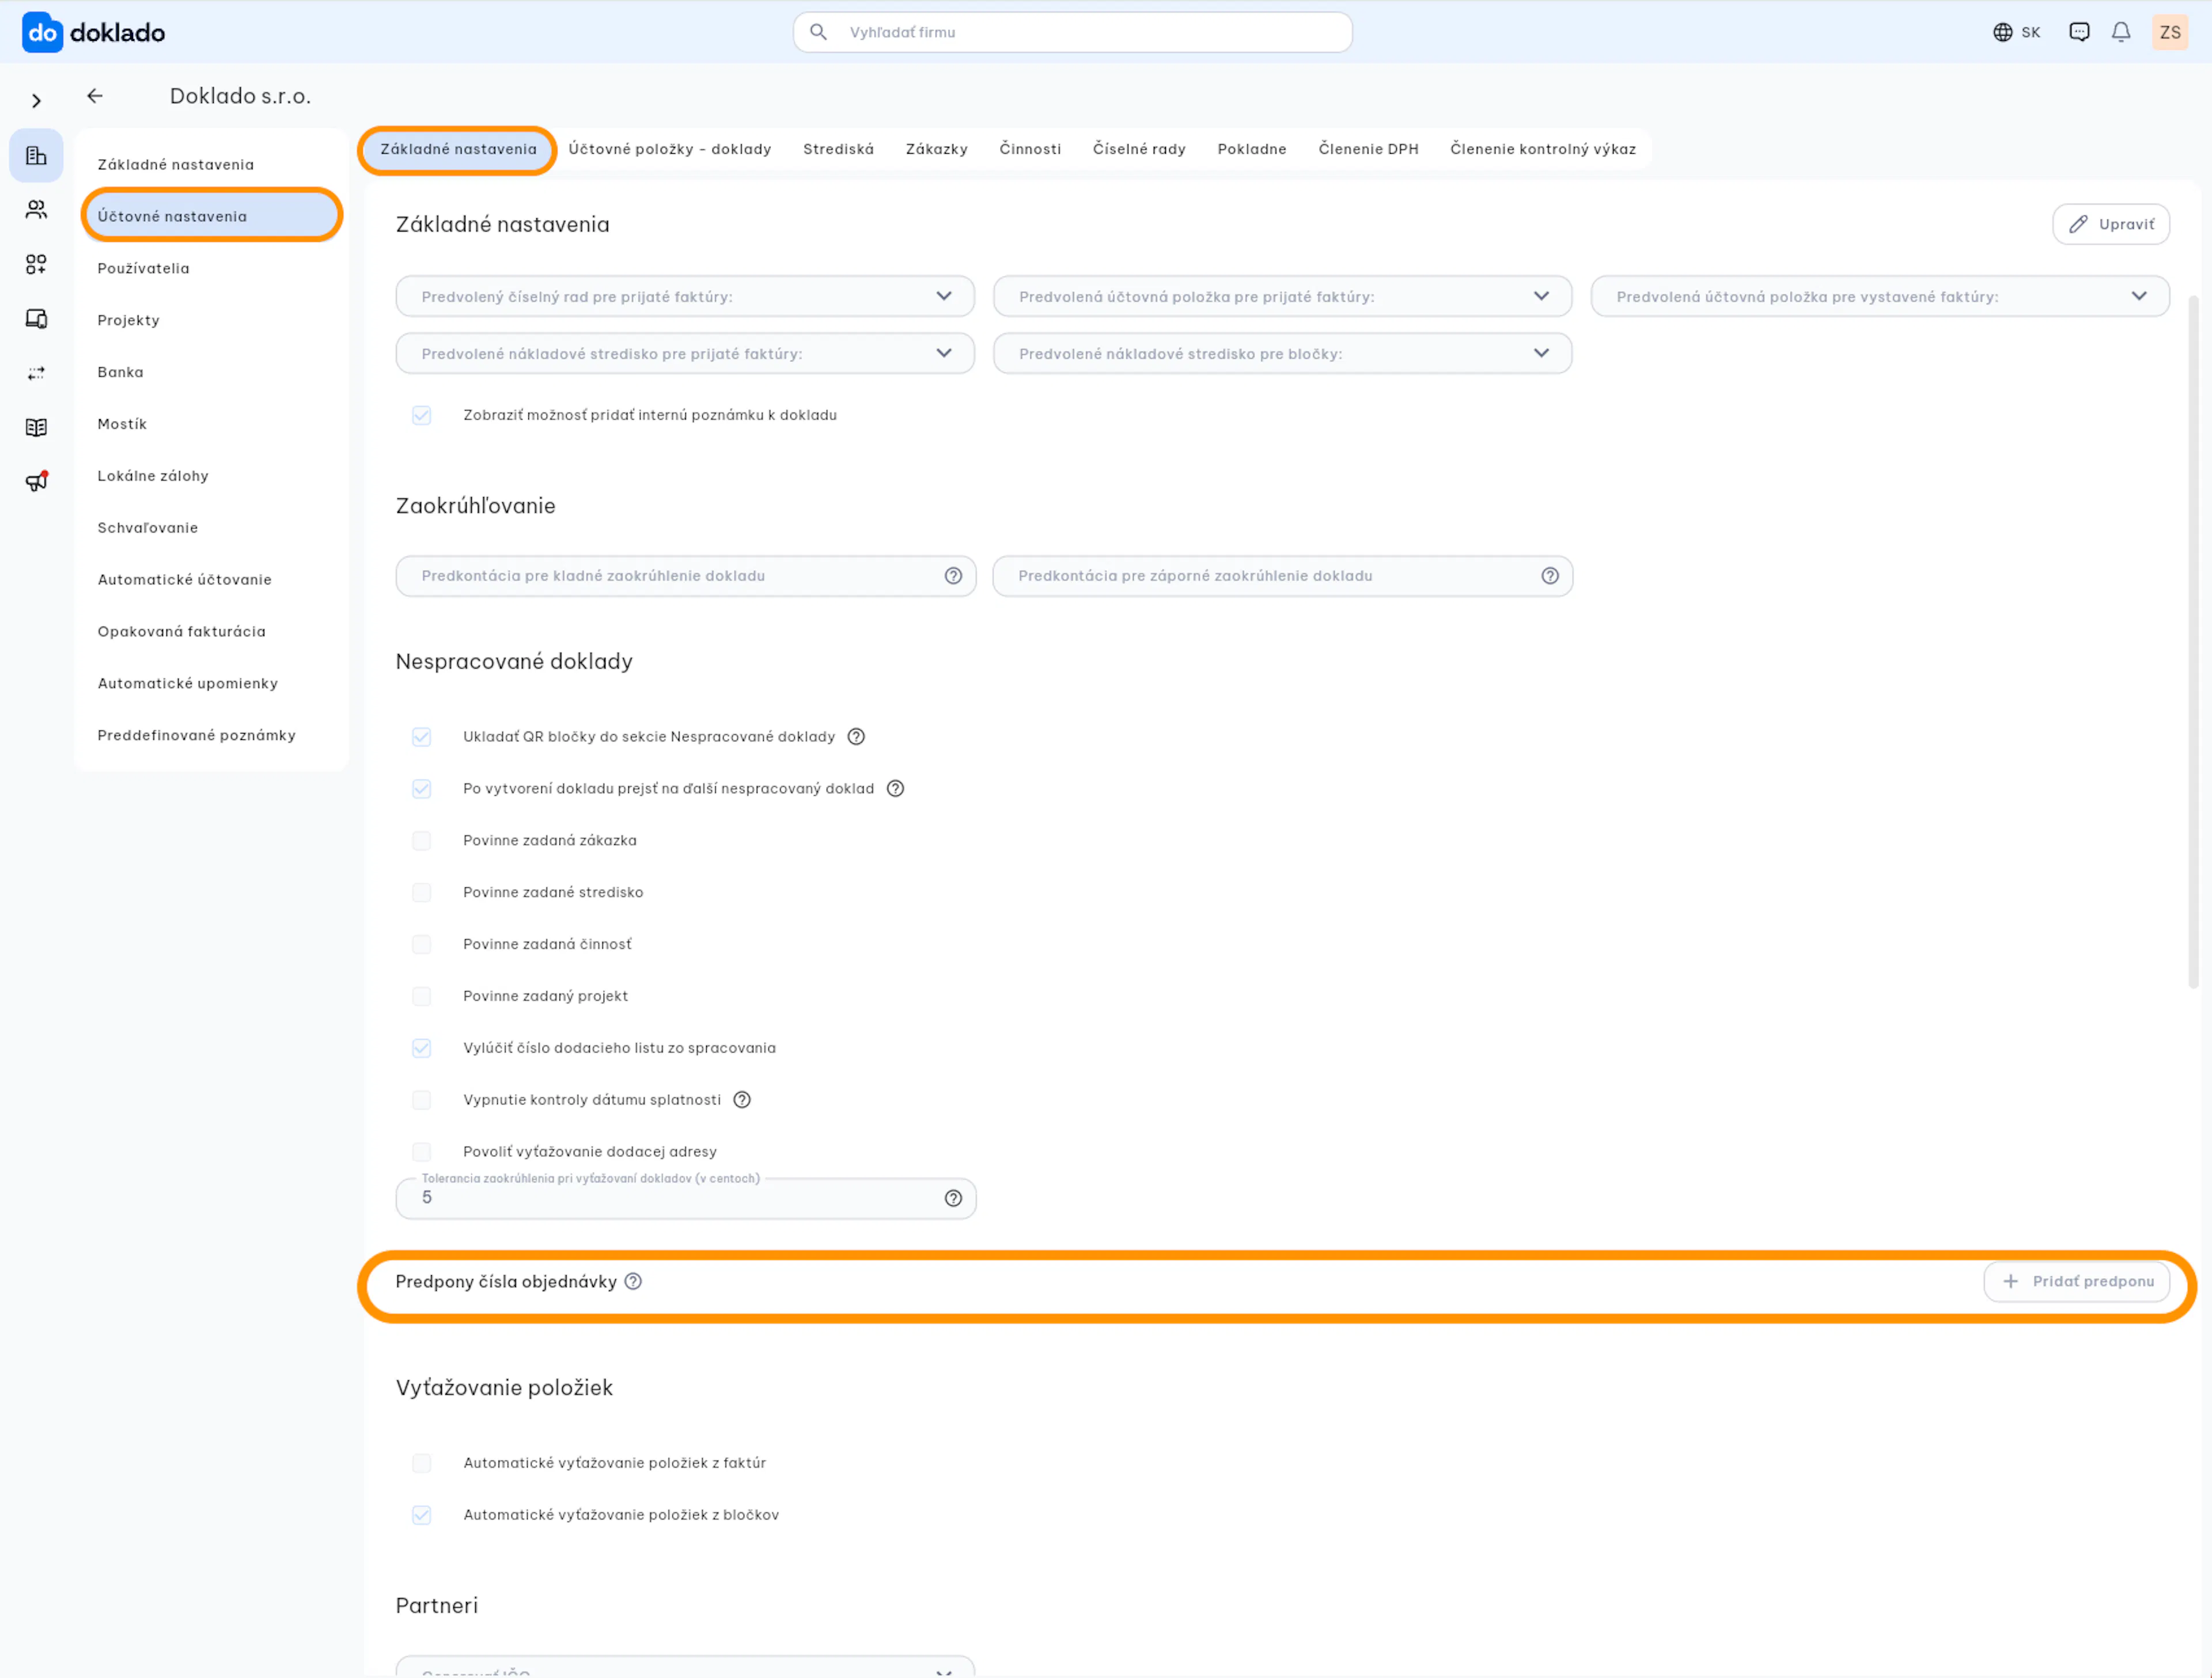
Task: Show help for Predpony čísla objednávky
Action: pyautogui.click(x=633, y=1281)
